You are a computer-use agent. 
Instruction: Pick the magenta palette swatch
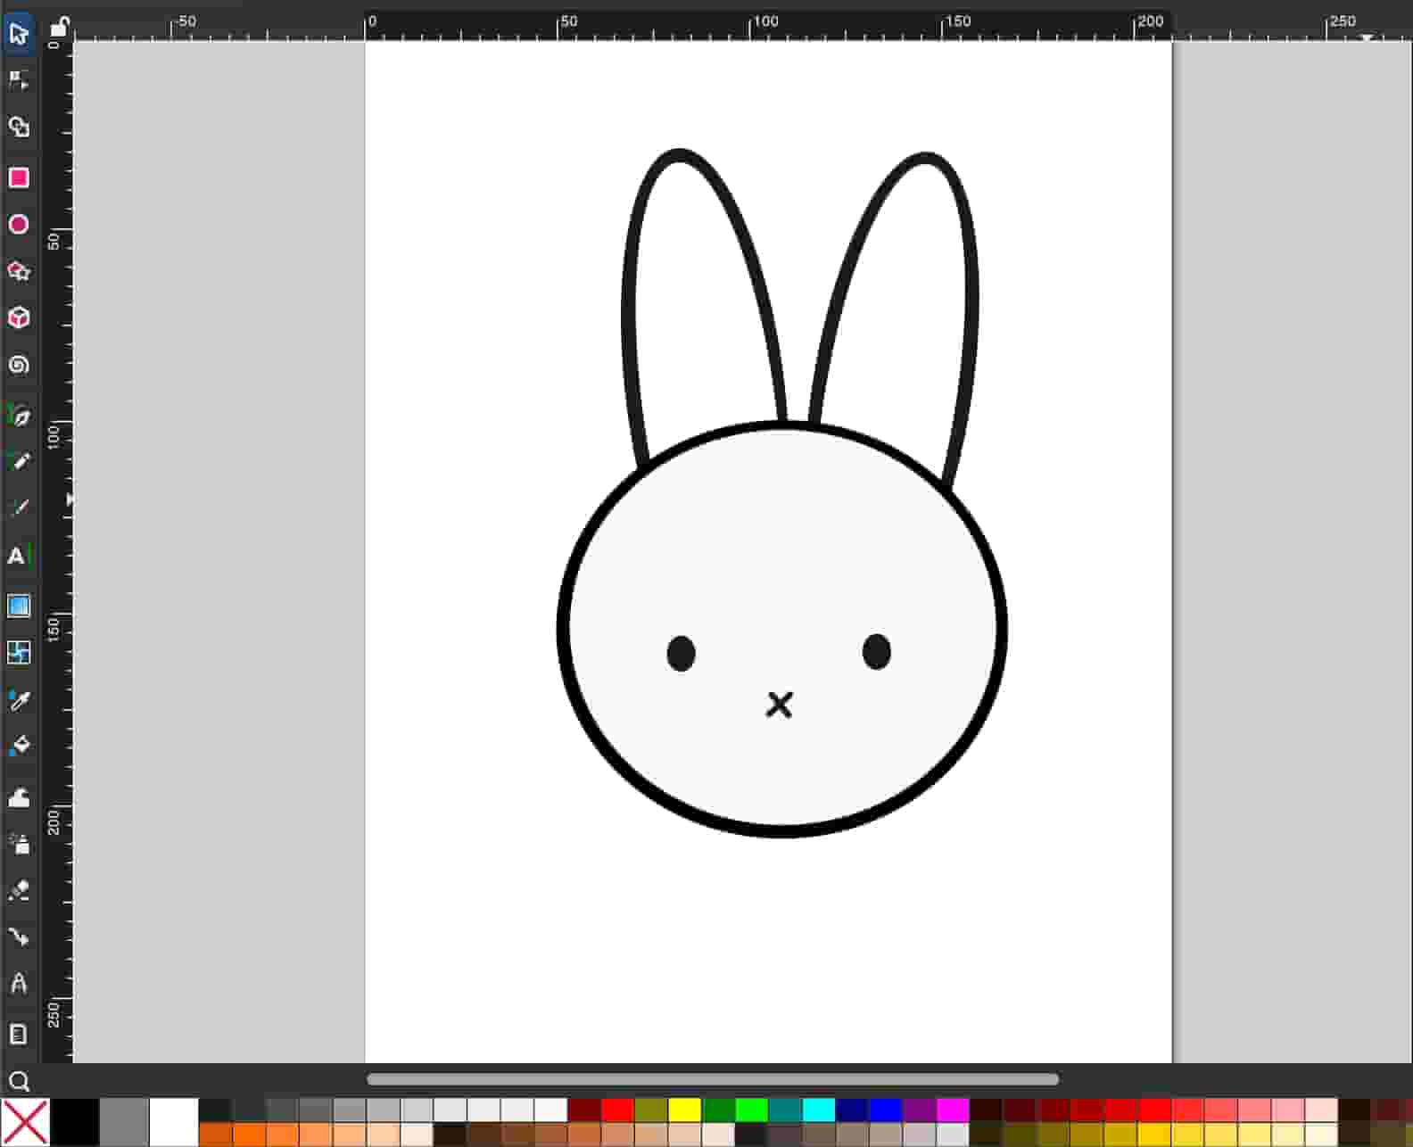[953, 1110]
